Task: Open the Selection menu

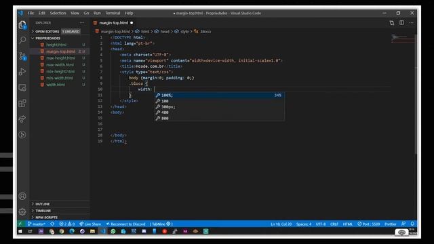Action: pos(58,13)
